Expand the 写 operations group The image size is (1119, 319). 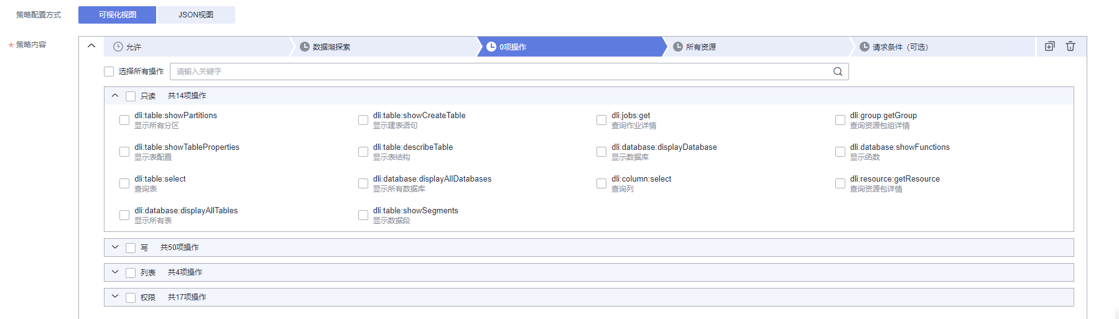[x=115, y=247]
